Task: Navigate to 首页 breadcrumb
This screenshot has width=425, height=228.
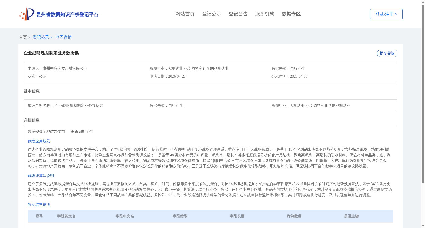Action: (23, 37)
